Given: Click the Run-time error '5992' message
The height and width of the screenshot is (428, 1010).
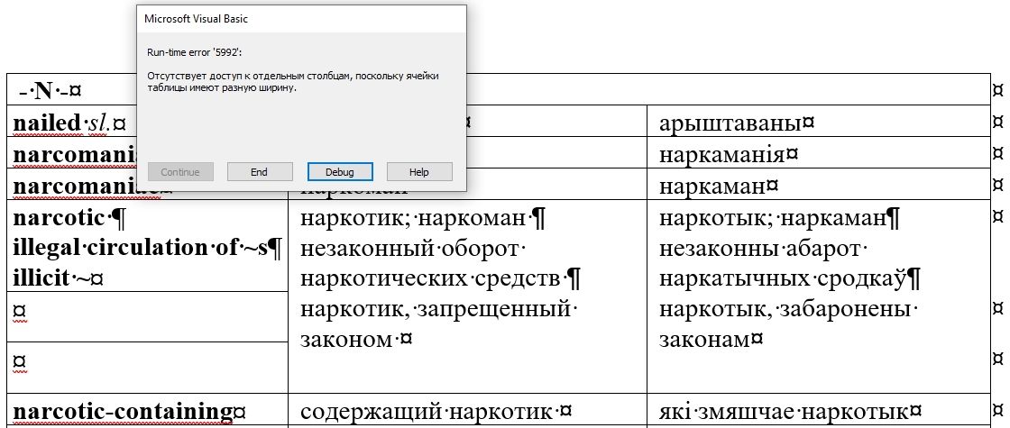Looking at the screenshot, I should pyautogui.click(x=194, y=53).
